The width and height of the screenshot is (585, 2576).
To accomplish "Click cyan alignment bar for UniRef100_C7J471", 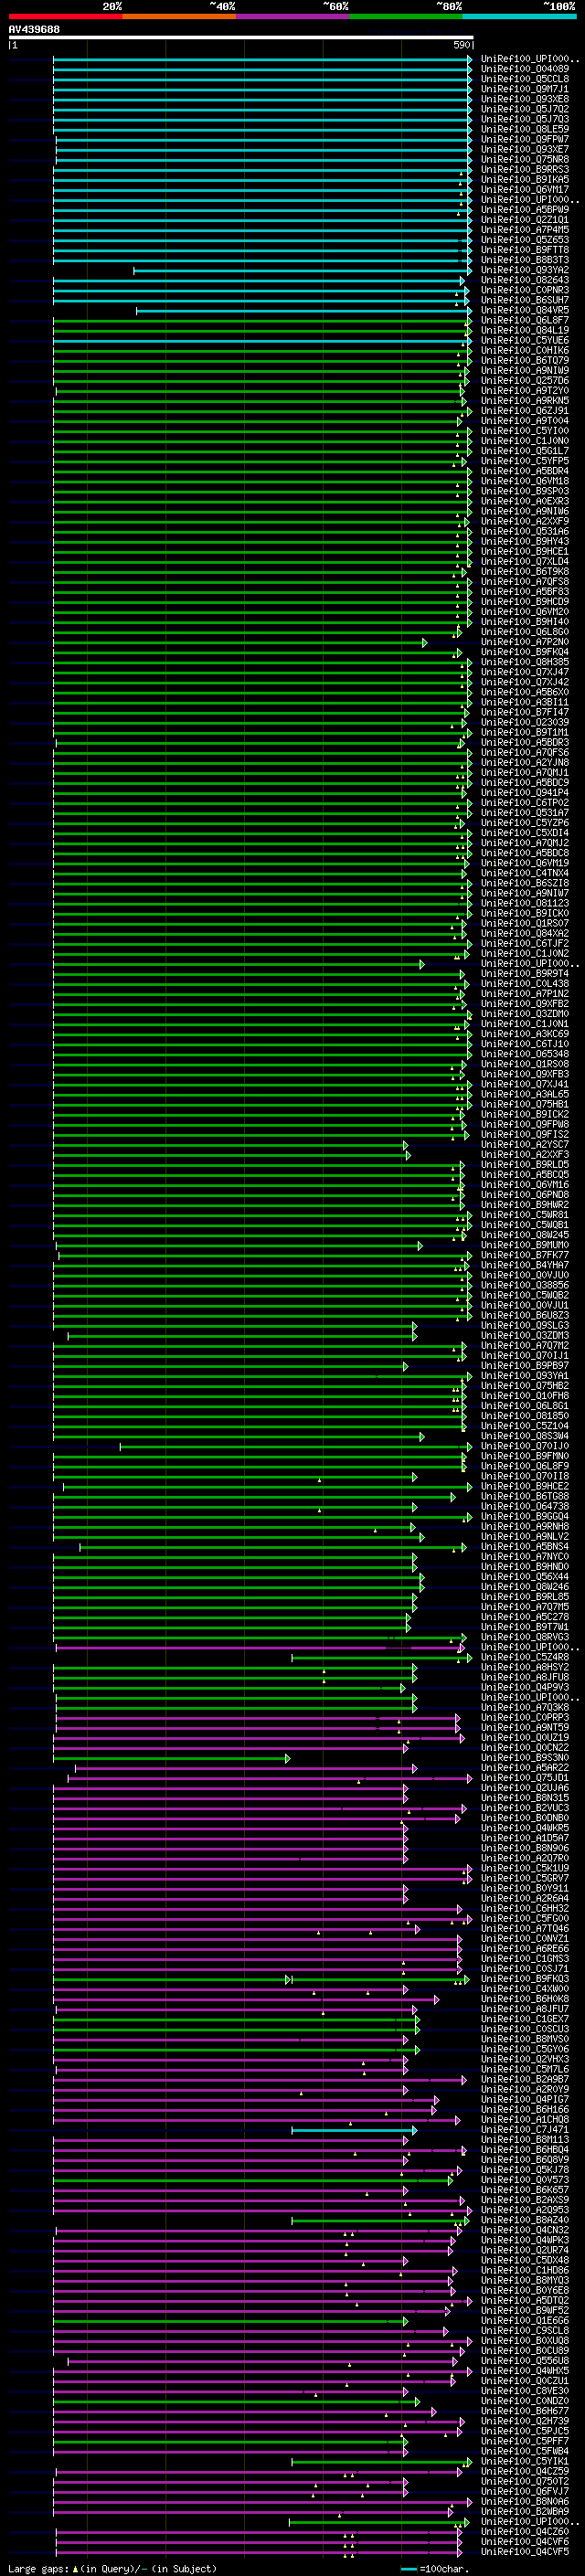I will pyautogui.click(x=354, y=2131).
